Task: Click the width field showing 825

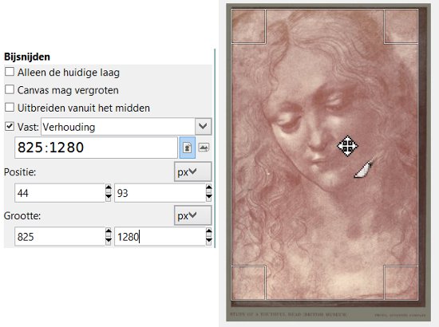Action: 60,237
